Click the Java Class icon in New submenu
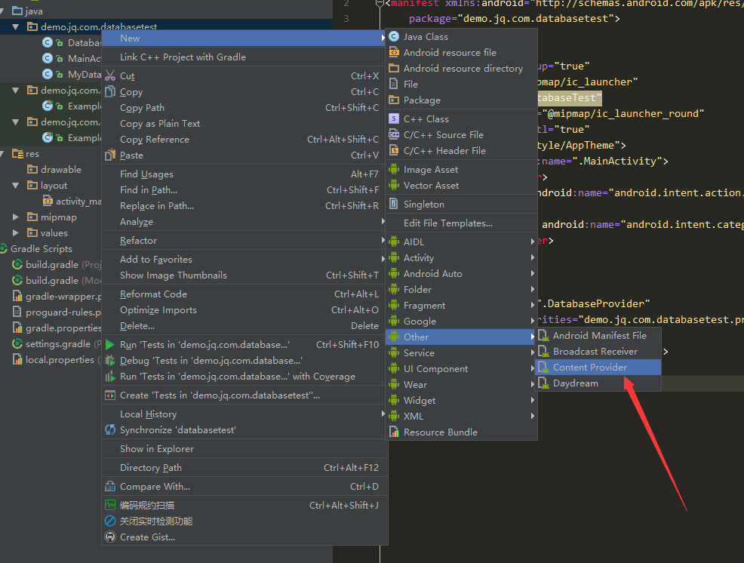This screenshot has height=563, width=744. tap(393, 36)
